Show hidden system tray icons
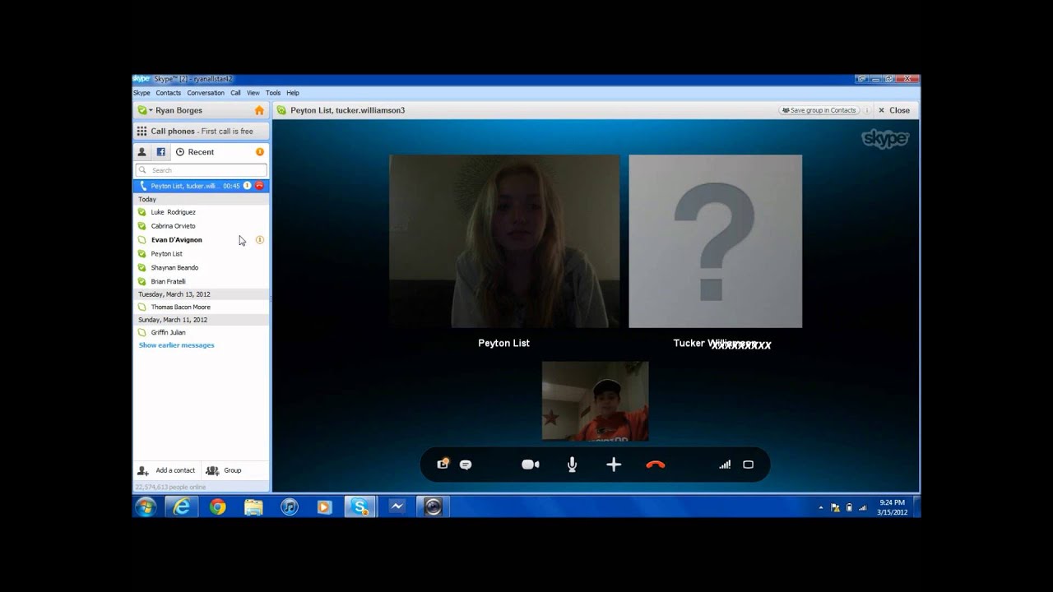1053x592 pixels. 820,508
